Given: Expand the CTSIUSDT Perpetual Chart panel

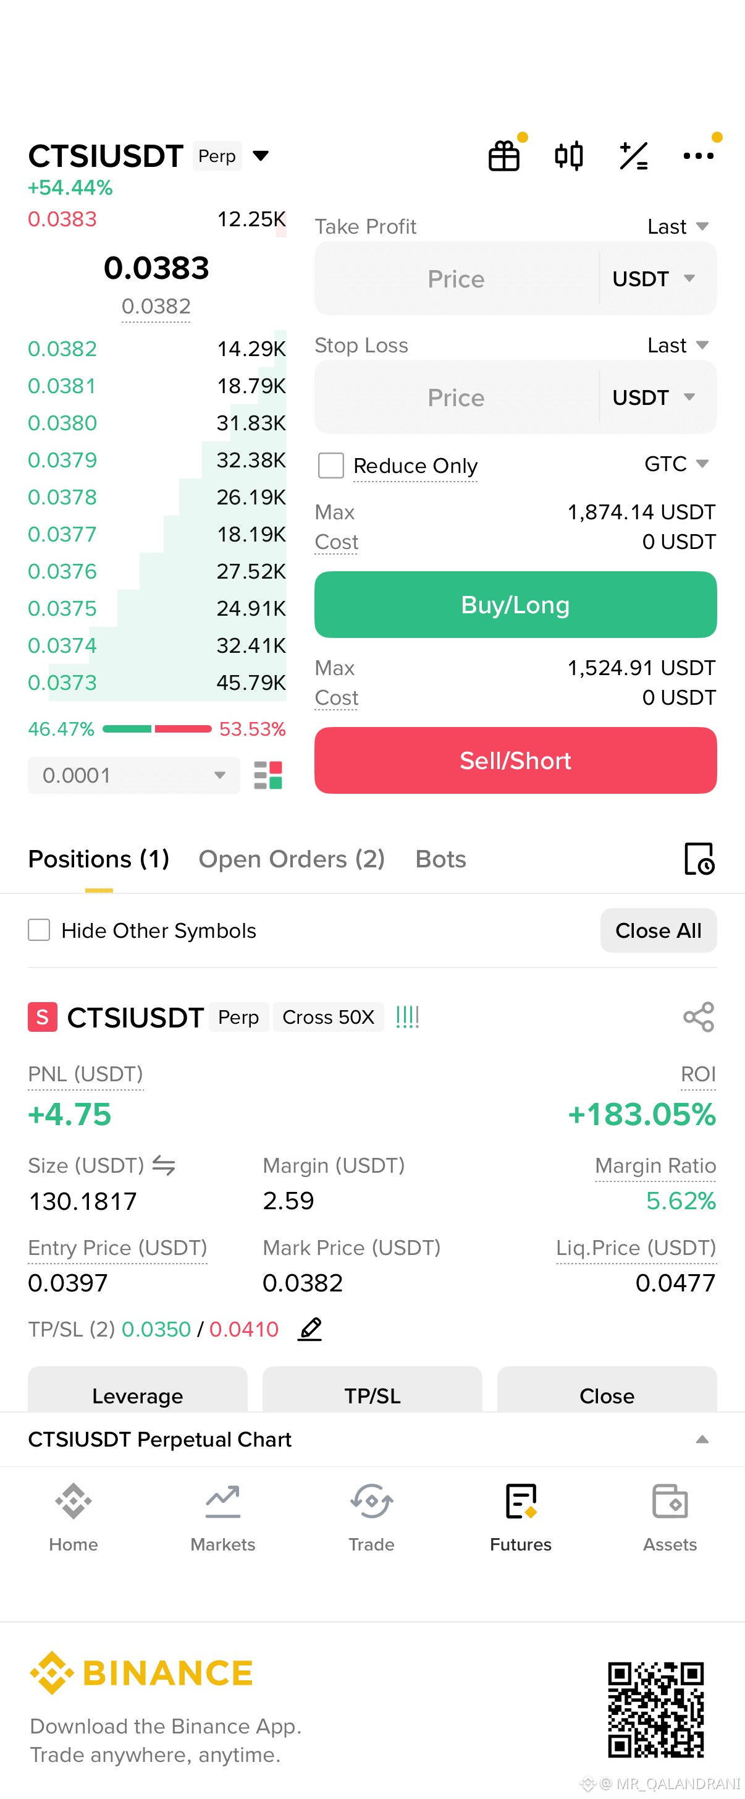Looking at the screenshot, I should pos(702,1439).
